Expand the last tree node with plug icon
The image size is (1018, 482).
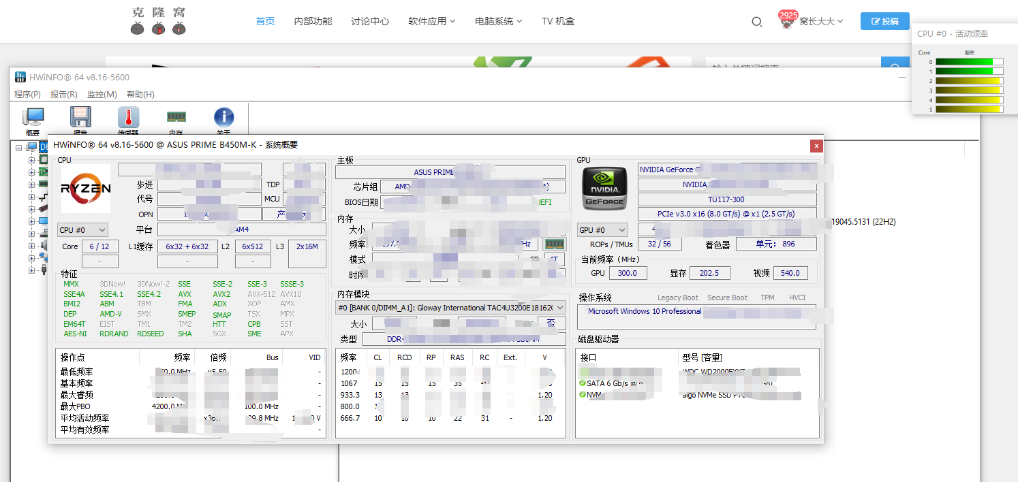(x=31, y=270)
